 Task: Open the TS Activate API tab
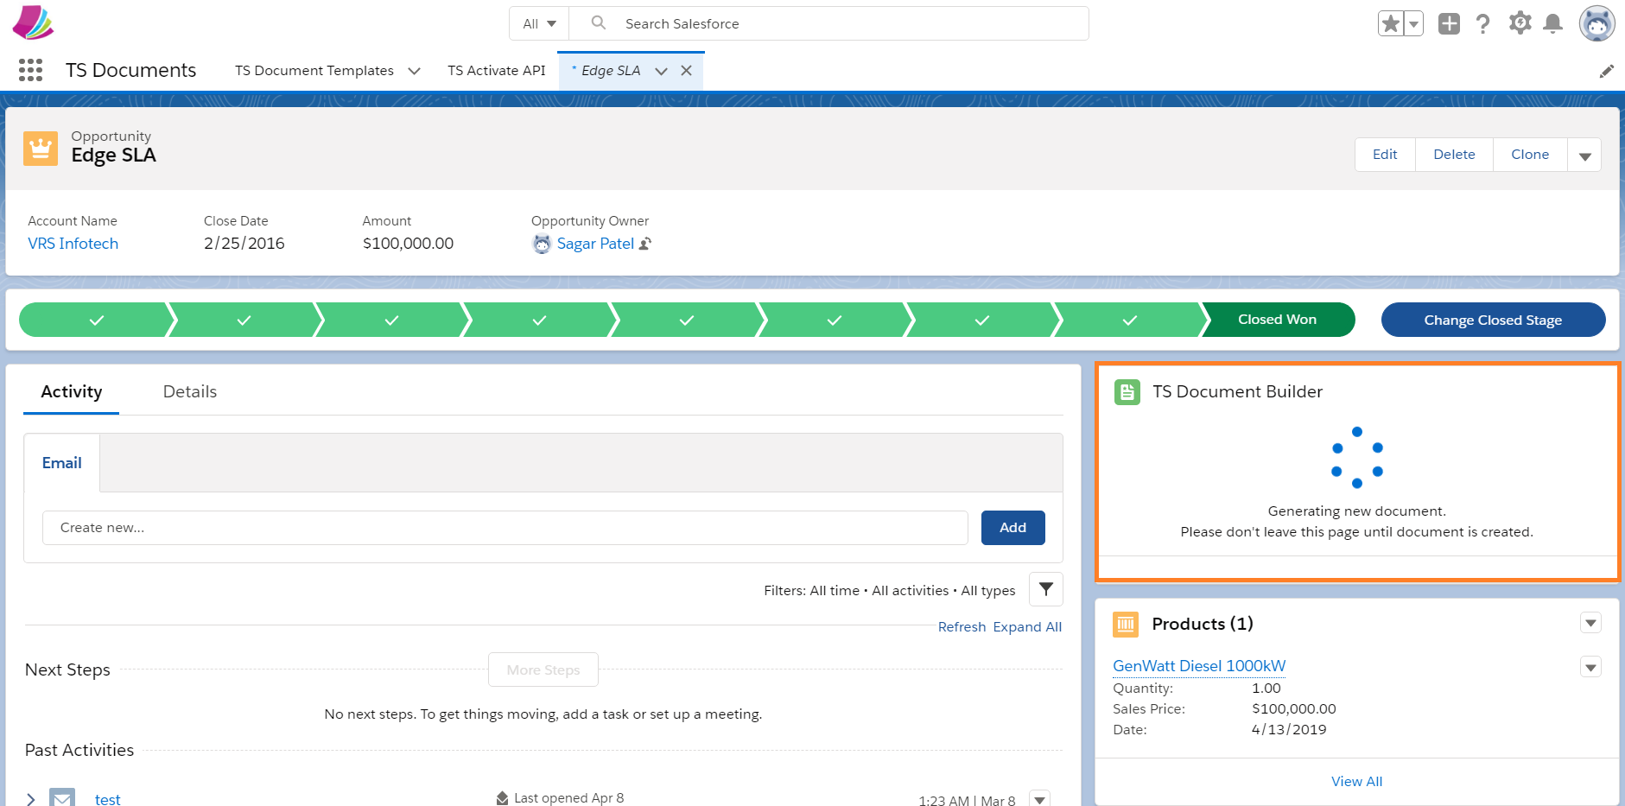point(496,71)
